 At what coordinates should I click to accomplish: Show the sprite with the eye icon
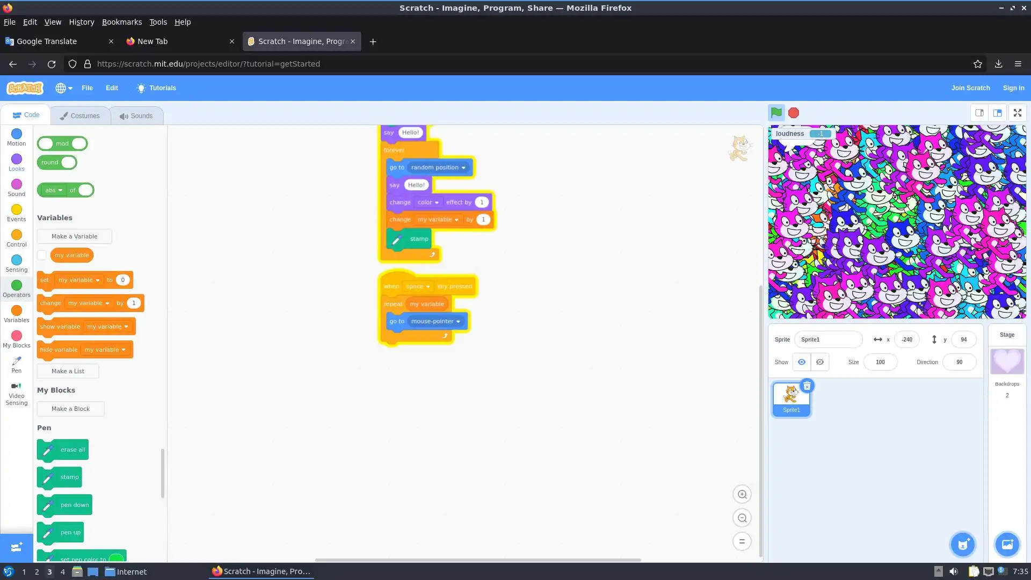tap(801, 362)
